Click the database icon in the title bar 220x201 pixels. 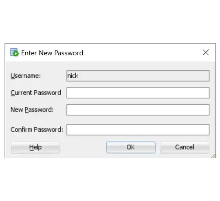14,52
